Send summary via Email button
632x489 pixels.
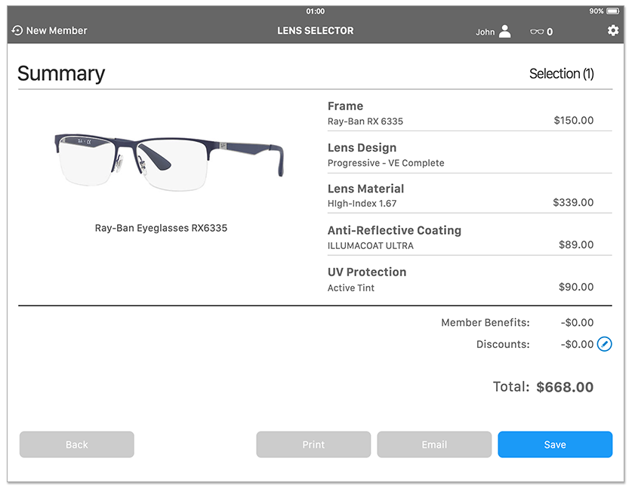click(434, 444)
